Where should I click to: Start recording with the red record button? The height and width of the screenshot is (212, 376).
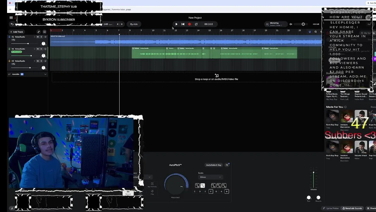(x=189, y=24)
